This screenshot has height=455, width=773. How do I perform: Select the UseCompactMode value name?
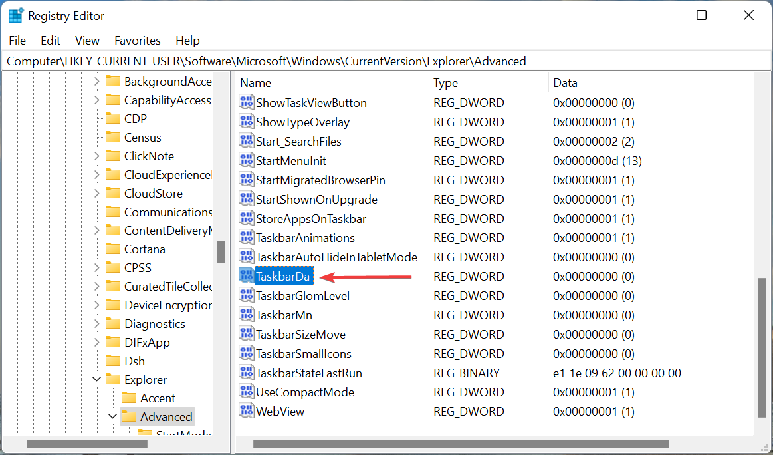pyautogui.click(x=304, y=392)
